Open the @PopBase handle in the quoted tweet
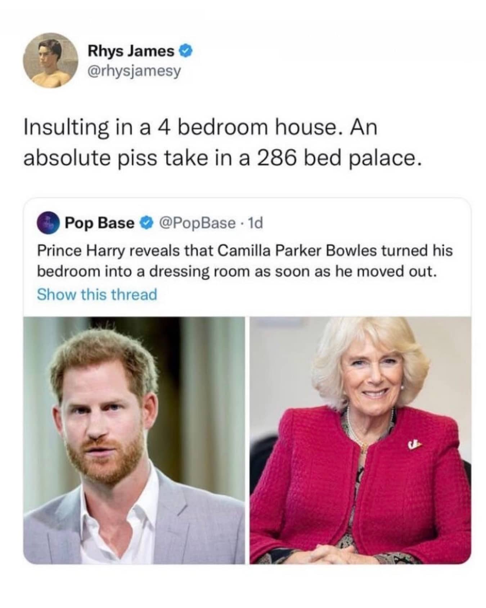Viewport: 486px width, 608px height. [194, 223]
